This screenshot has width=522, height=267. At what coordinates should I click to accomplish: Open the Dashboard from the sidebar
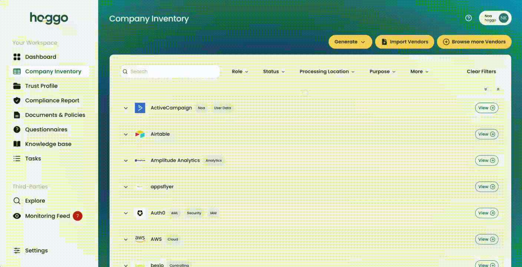coord(40,57)
